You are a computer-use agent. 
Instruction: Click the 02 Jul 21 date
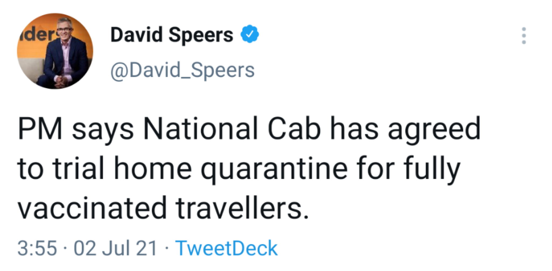[x=115, y=248]
